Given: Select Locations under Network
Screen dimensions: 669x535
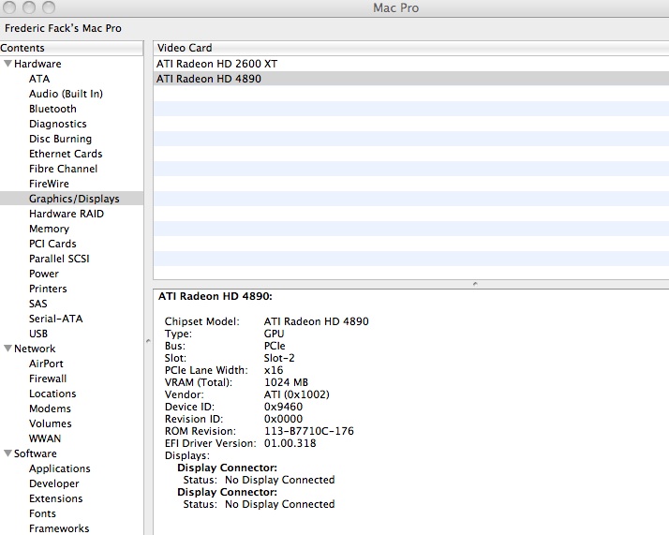Looking at the screenshot, I should coord(52,394).
